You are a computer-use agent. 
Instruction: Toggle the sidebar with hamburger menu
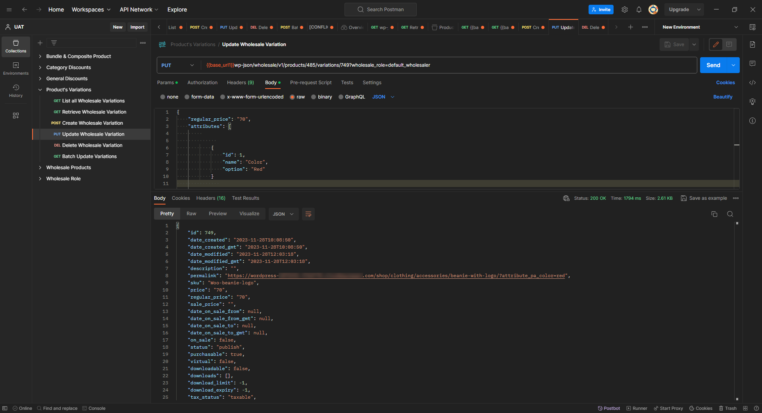point(9,10)
